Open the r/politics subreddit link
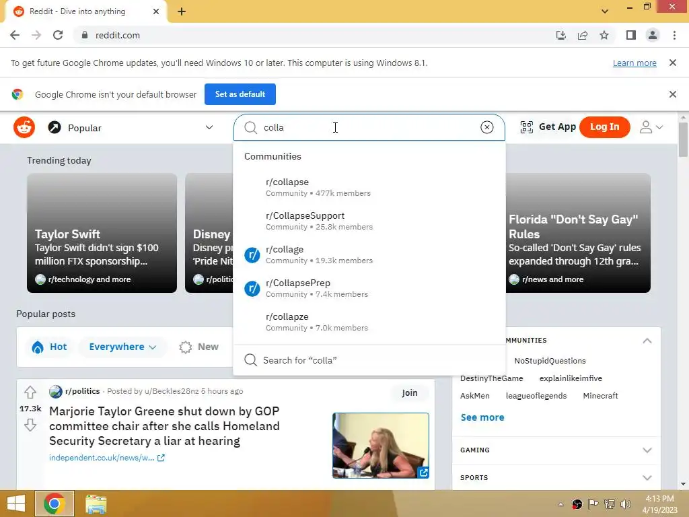This screenshot has width=689, height=517. click(x=82, y=391)
